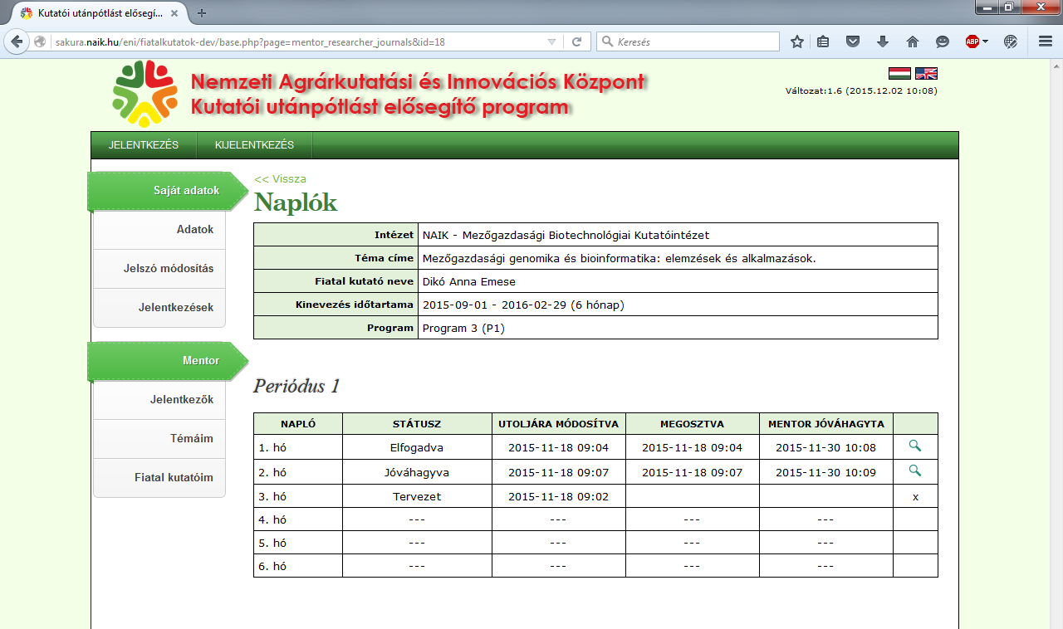
Task: Select the Mentor sidebar header
Action: (167, 361)
